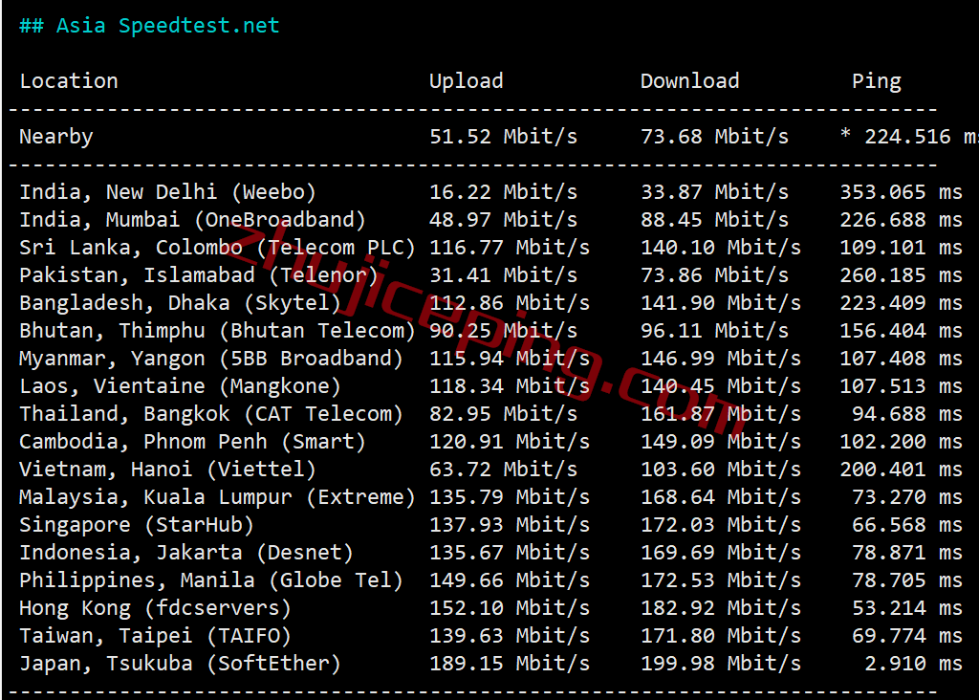Select the Upload column header

click(466, 82)
